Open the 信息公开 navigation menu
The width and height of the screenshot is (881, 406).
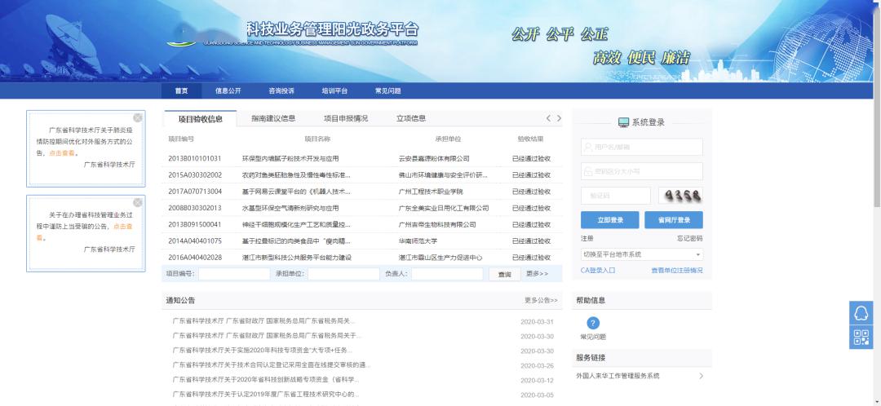tap(228, 91)
